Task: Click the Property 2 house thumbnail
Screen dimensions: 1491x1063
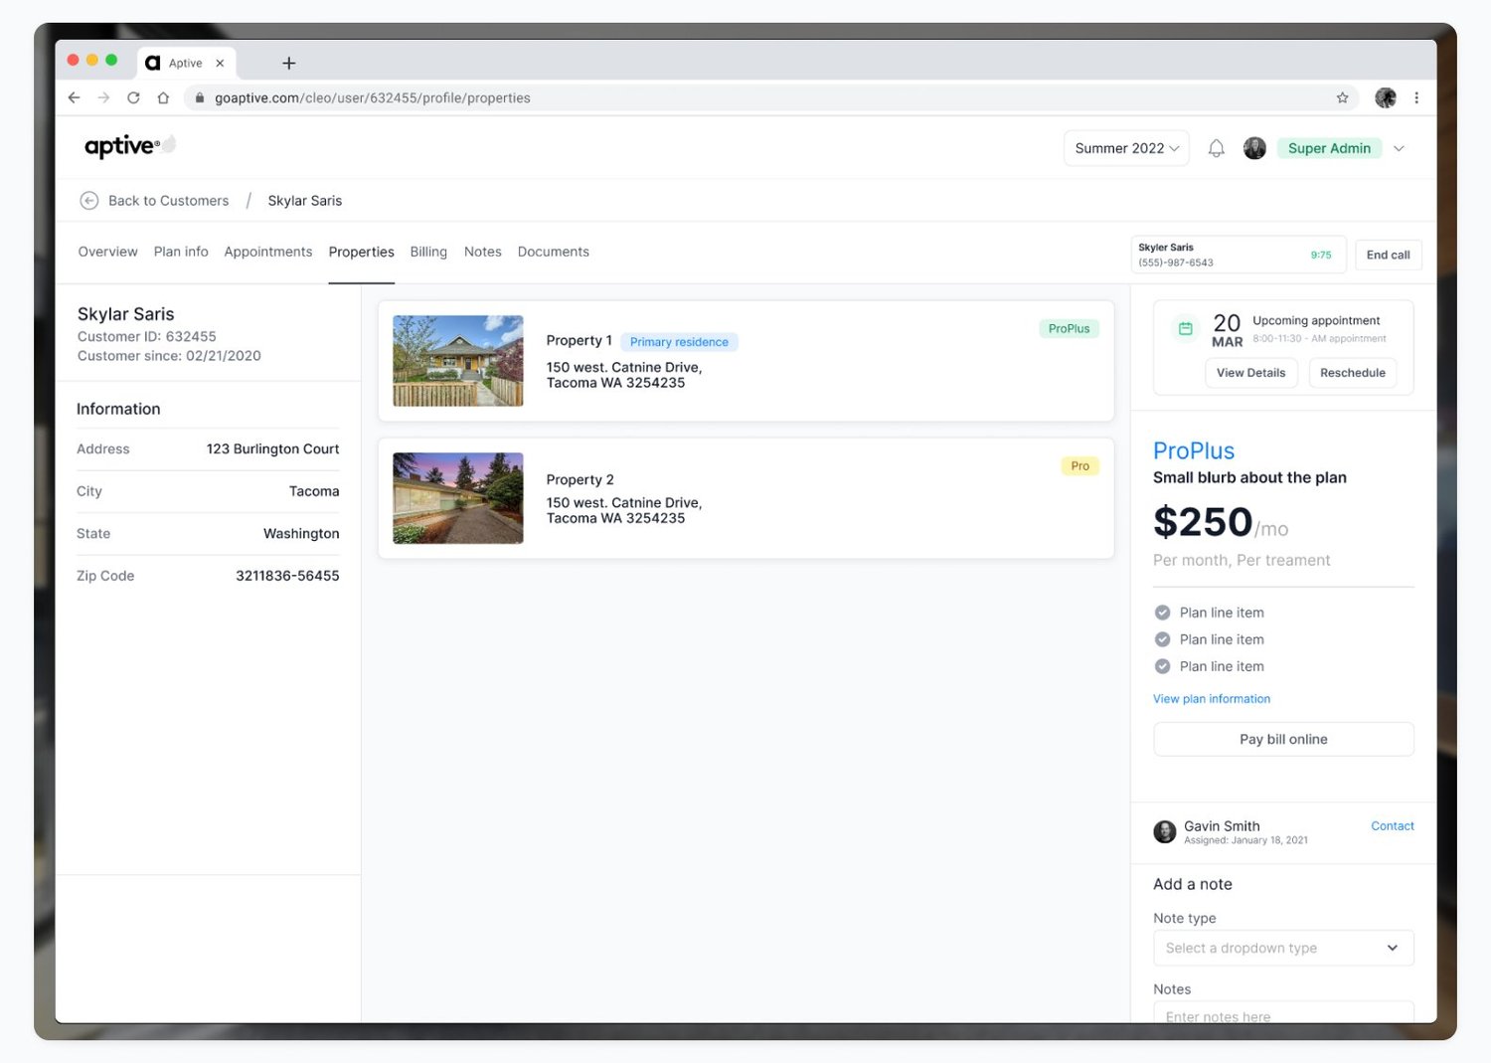Action: click(458, 498)
